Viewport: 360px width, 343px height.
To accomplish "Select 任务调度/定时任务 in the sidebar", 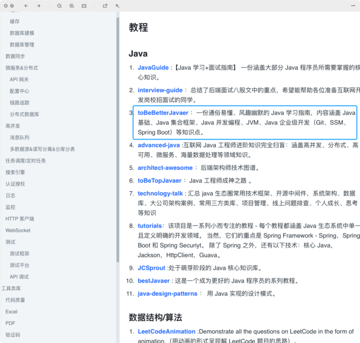I will click(x=26, y=161).
